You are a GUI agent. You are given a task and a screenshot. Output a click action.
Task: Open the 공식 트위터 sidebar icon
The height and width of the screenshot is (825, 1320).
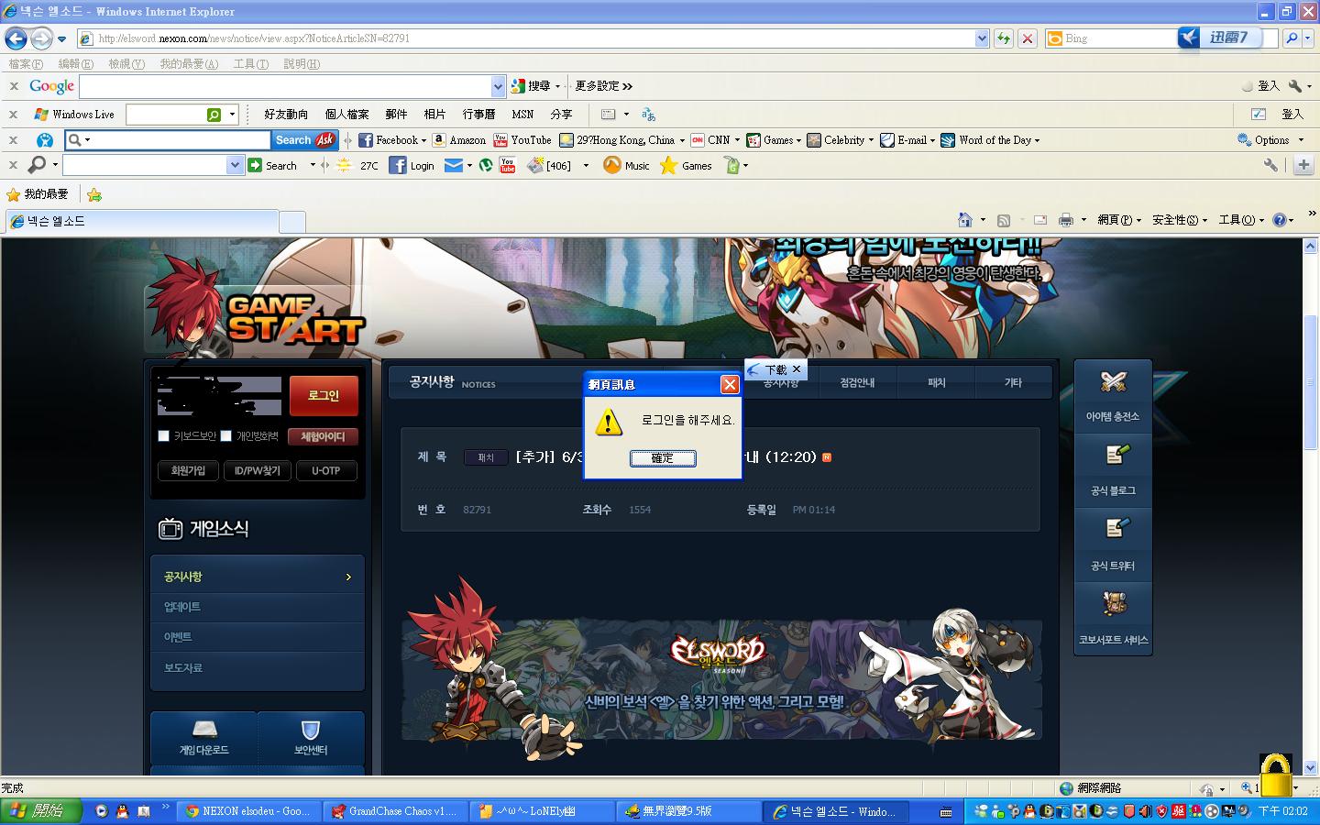(x=1112, y=530)
